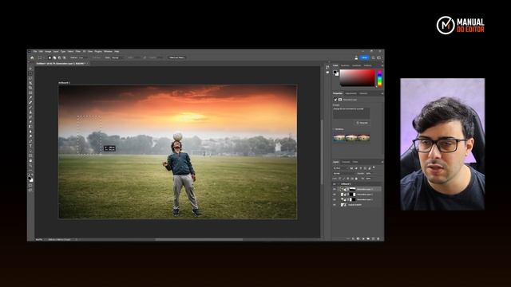
Task: Click the foreground color swatch in Color panel
Action: (335, 73)
